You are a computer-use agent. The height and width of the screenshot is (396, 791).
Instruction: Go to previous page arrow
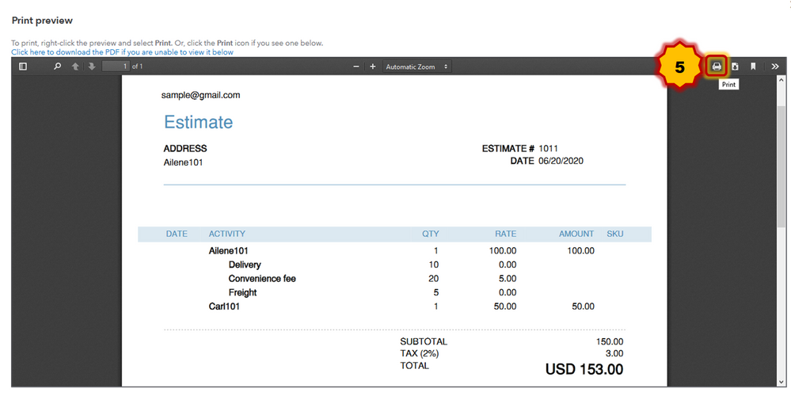[75, 67]
